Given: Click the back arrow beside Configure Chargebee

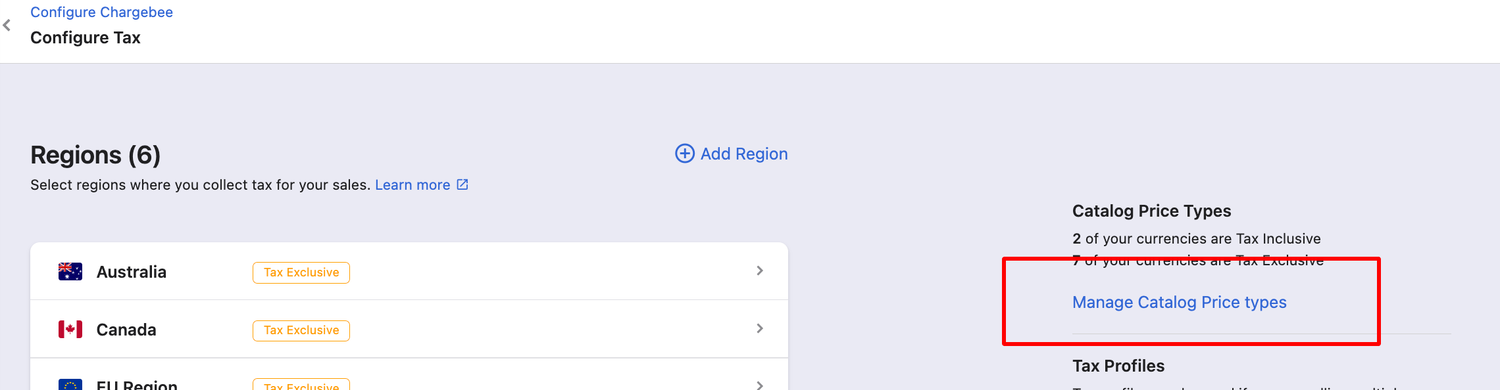Looking at the screenshot, I should pyautogui.click(x=7, y=26).
